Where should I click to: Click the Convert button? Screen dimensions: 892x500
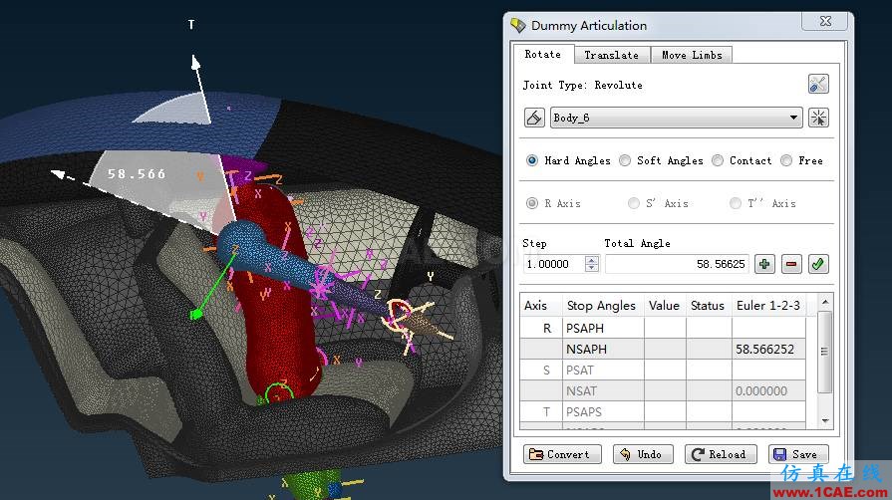(x=562, y=454)
